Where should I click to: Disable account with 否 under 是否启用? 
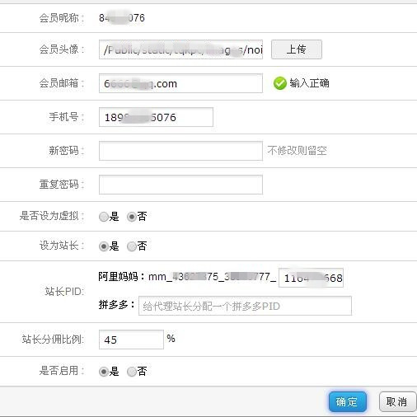click(x=132, y=372)
